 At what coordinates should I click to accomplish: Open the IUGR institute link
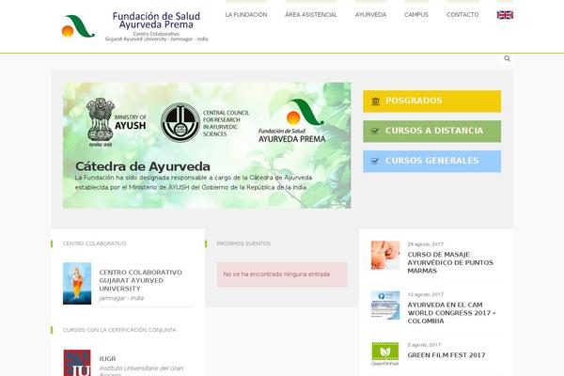[x=107, y=359]
